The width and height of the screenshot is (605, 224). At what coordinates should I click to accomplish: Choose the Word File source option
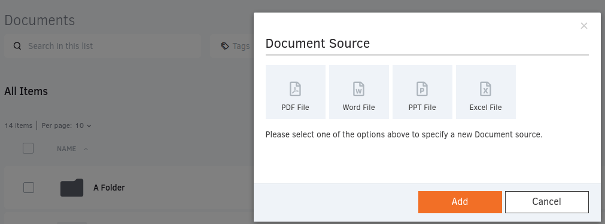pyautogui.click(x=359, y=92)
